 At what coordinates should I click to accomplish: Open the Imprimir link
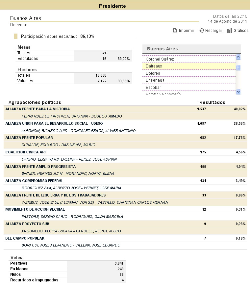pyautogui.click(x=187, y=31)
